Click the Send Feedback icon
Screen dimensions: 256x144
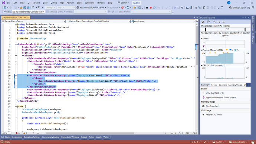pyautogui.click(x=253, y=7)
